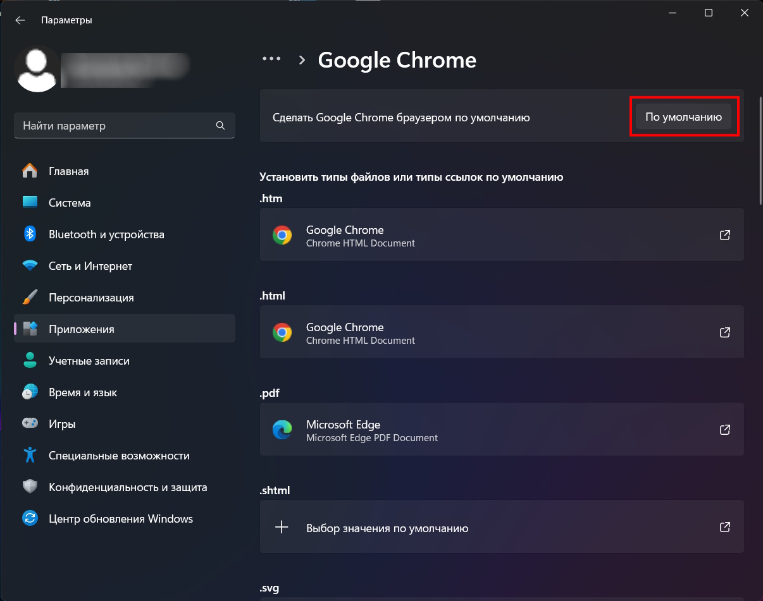Click the external link icon for .html
The image size is (763, 601).
coord(725,332)
